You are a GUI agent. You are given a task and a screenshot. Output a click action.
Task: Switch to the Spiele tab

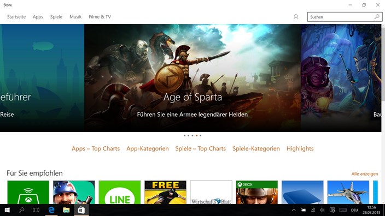[x=56, y=17]
